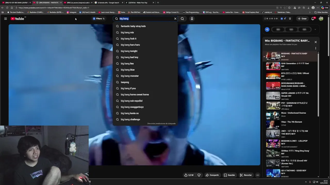Go to YouTube home via the logo

[18, 18]
